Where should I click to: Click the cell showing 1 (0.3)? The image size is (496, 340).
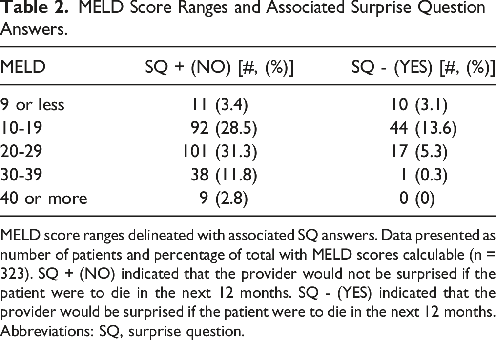pos(424,175)
